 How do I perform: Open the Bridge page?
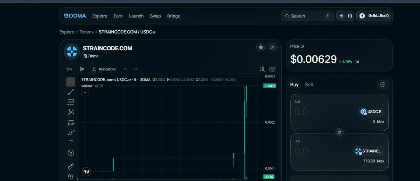[x=174, y=16]
